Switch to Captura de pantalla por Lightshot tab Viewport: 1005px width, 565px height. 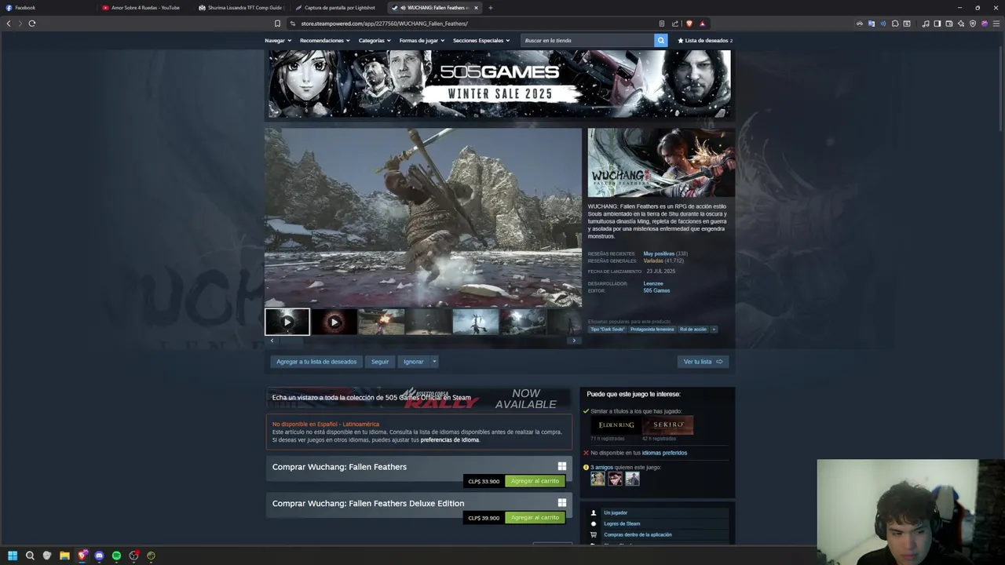tap(338, 8)
